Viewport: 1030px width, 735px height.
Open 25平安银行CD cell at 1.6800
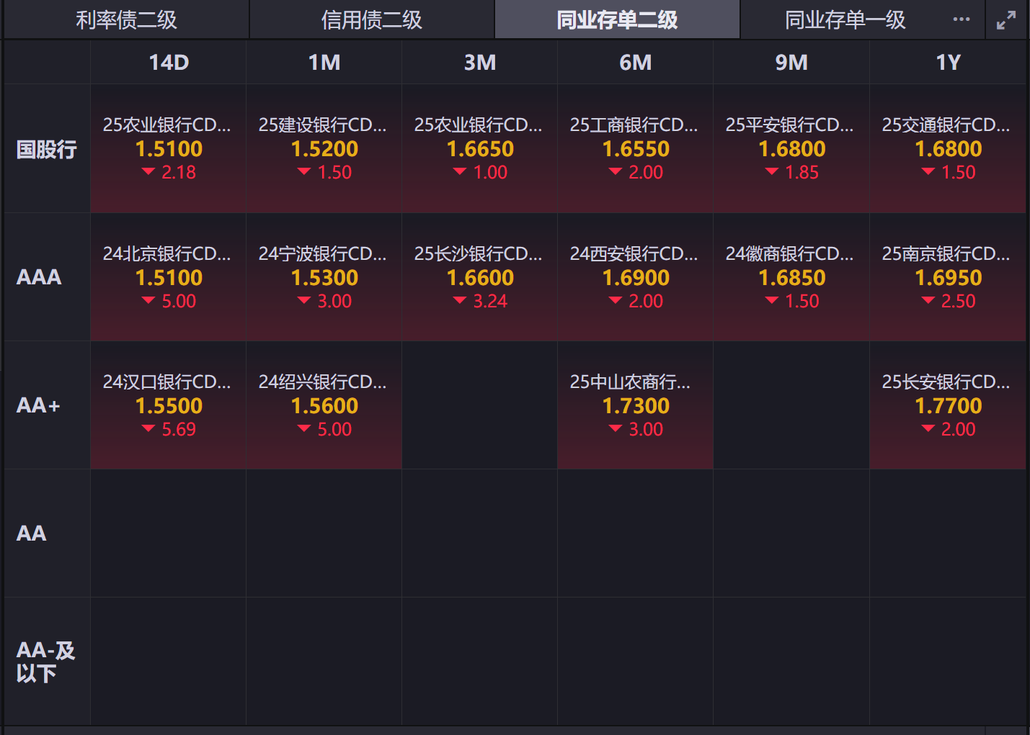pyautogui.click(x=791, y=149)
